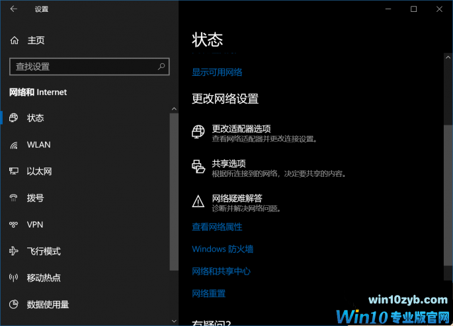Screen dimensions: 453x326
Task: Open 共享选项
Action: (229, 164)
